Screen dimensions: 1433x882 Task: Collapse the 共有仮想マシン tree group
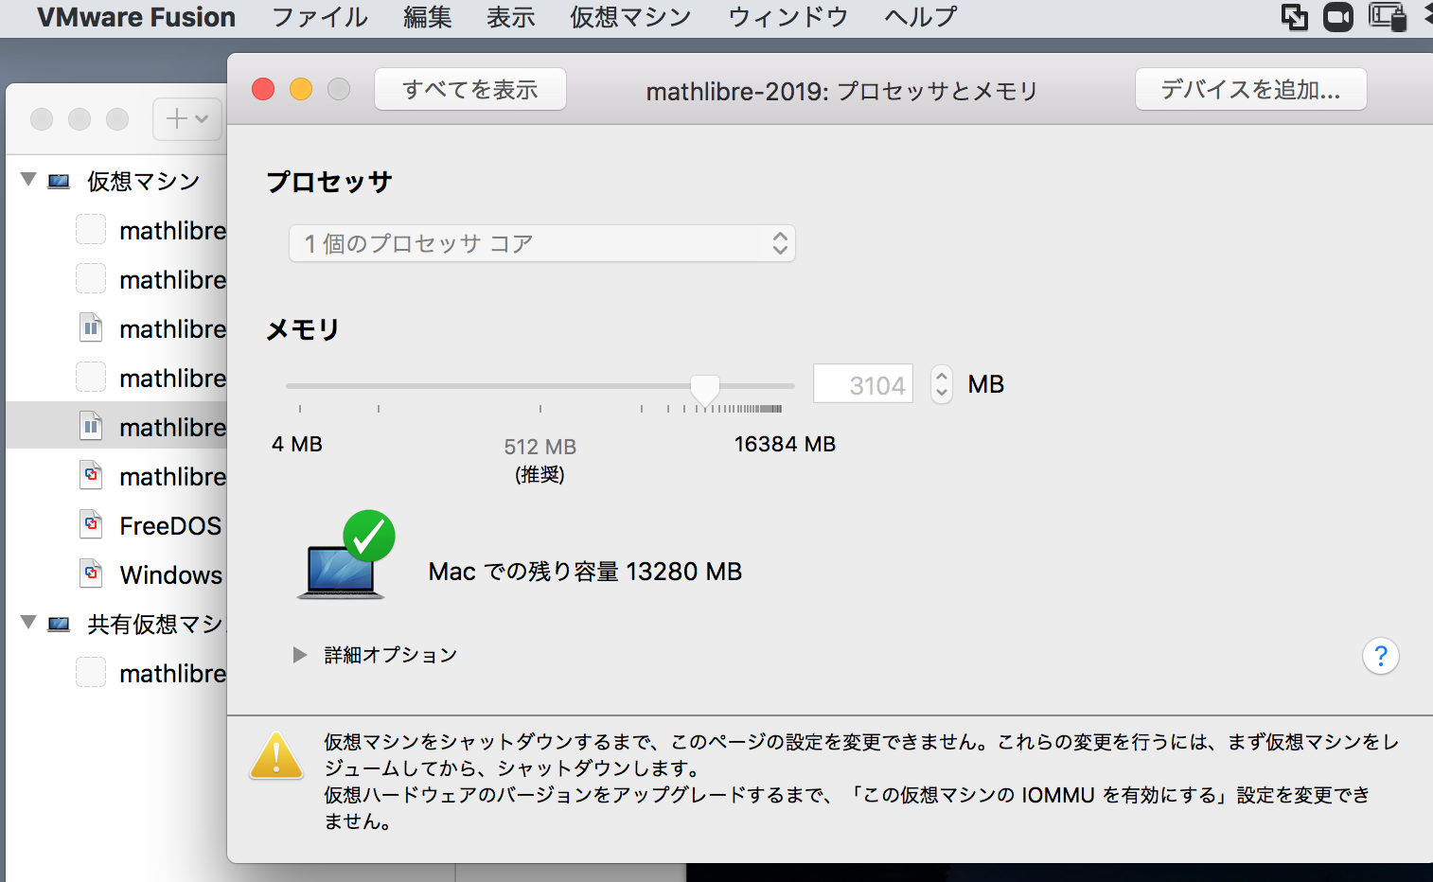coord(28,622)
